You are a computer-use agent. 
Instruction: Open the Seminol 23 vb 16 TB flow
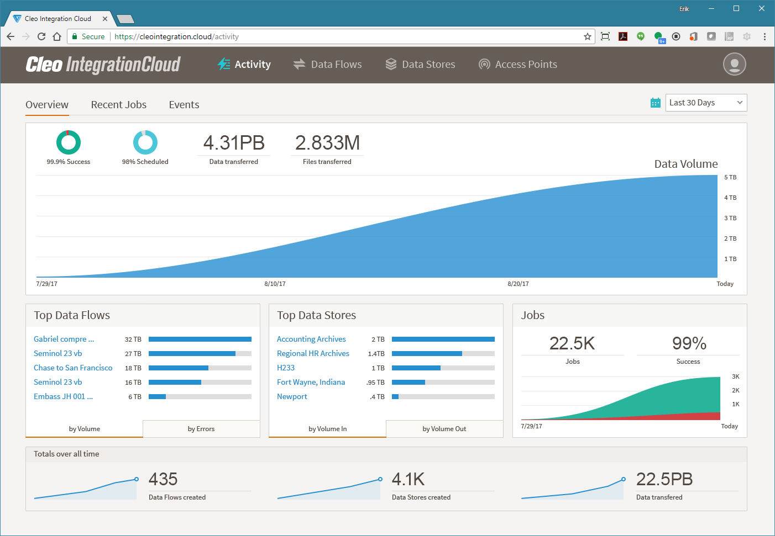[57, 382]
